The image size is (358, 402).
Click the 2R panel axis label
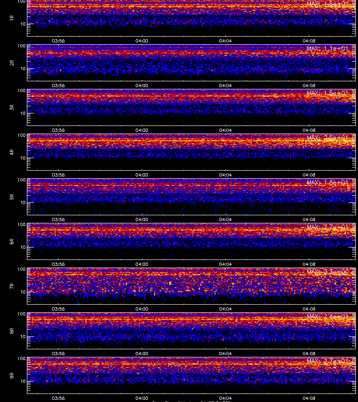point(12,63)
